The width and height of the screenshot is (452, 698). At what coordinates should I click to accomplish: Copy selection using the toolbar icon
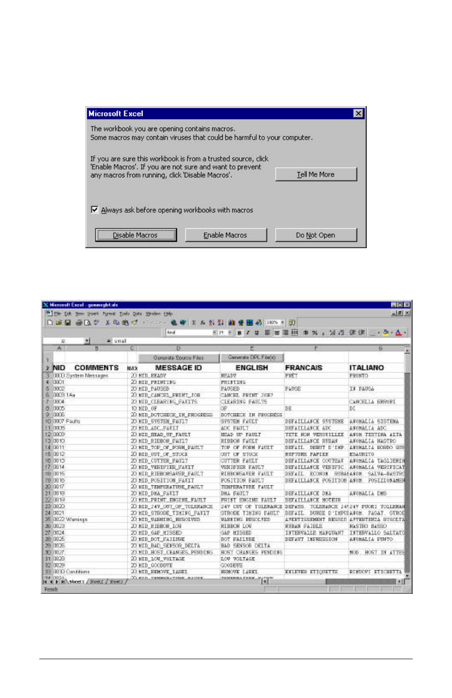[x=117, y=322]
